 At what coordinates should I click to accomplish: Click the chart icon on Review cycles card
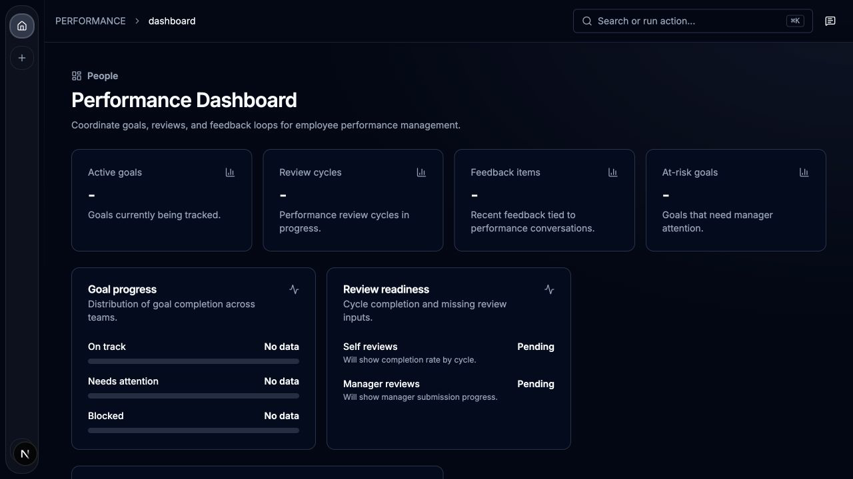(x=421, y=172)
